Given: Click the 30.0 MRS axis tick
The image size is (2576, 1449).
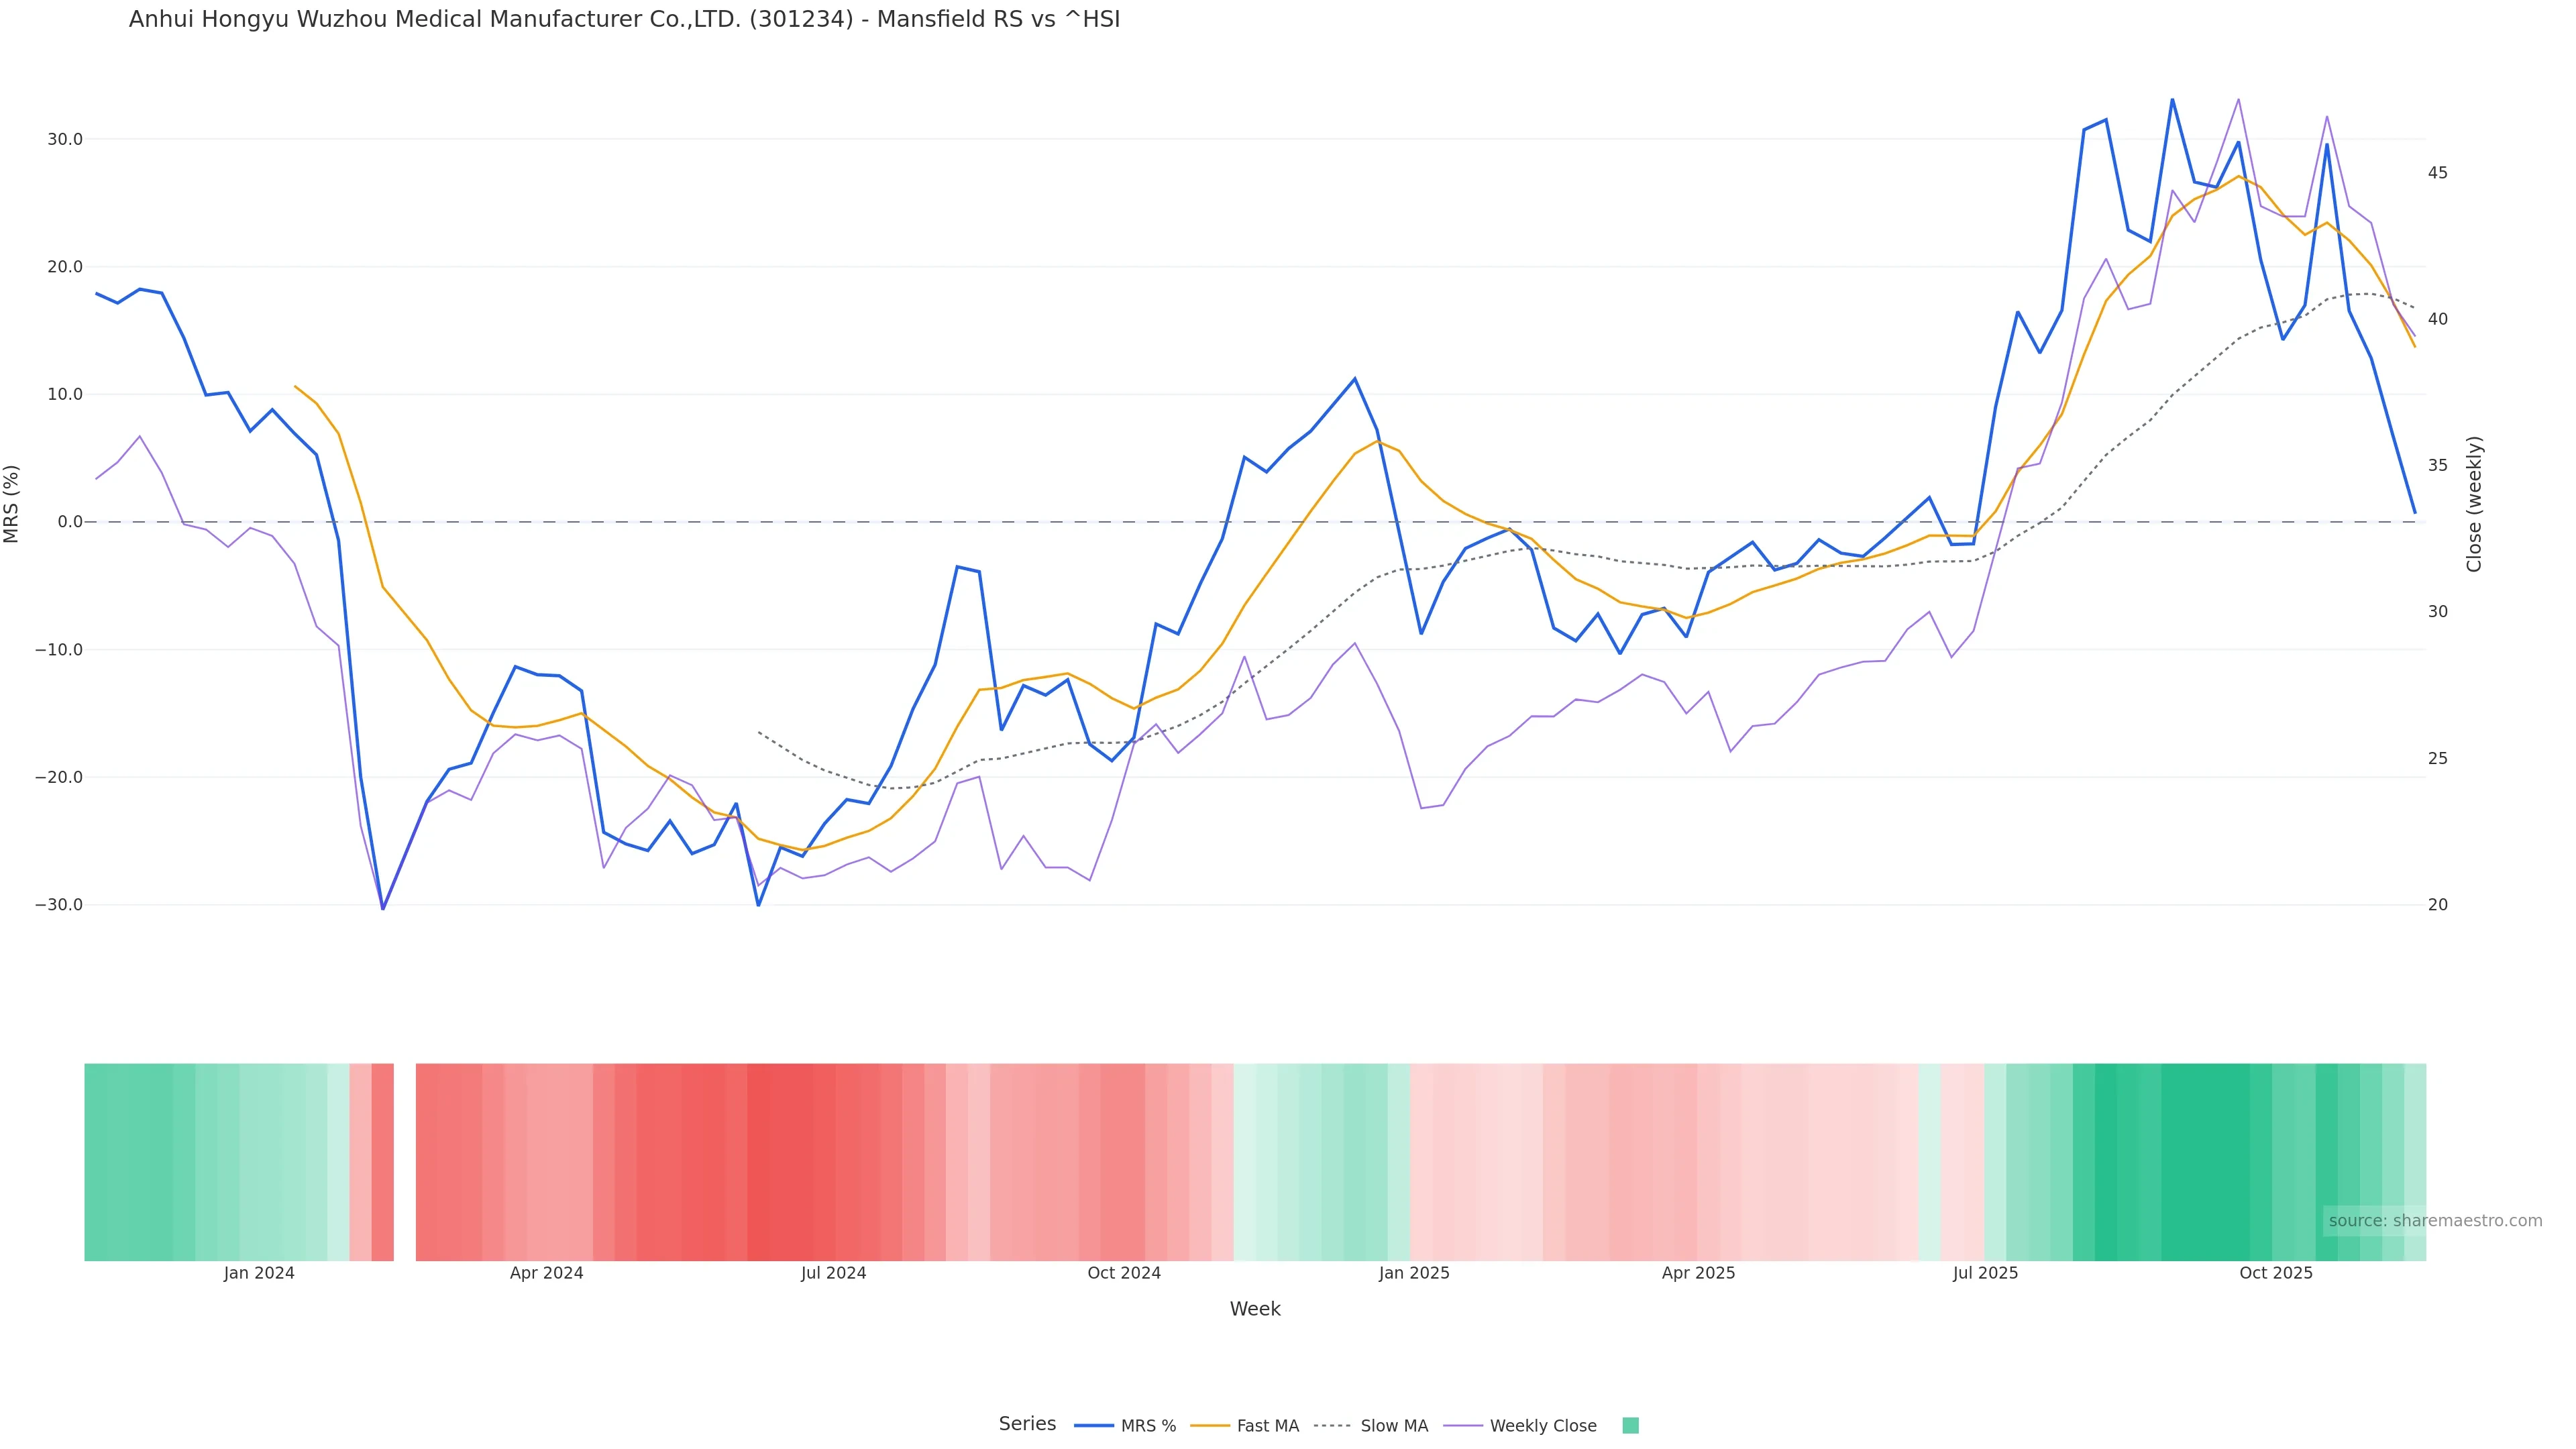Looking at the screenshot, I should [x=65, y=139].
